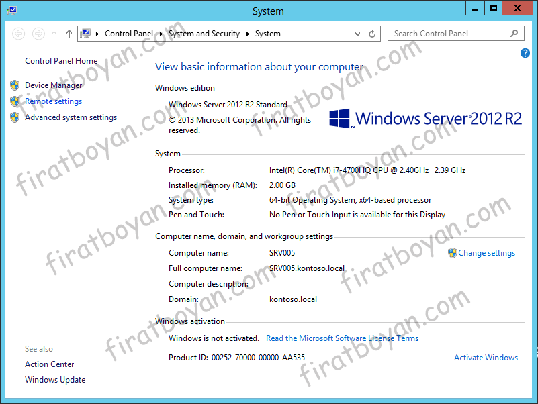Screen dimensions: 538x404
Task: Click full computer name 'SRV005.kontoso.local'
Action: pyautogui.click(x=307, y=268)
